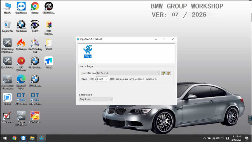Select the HU-Service BMW logo shortcut

click(35, 63)
